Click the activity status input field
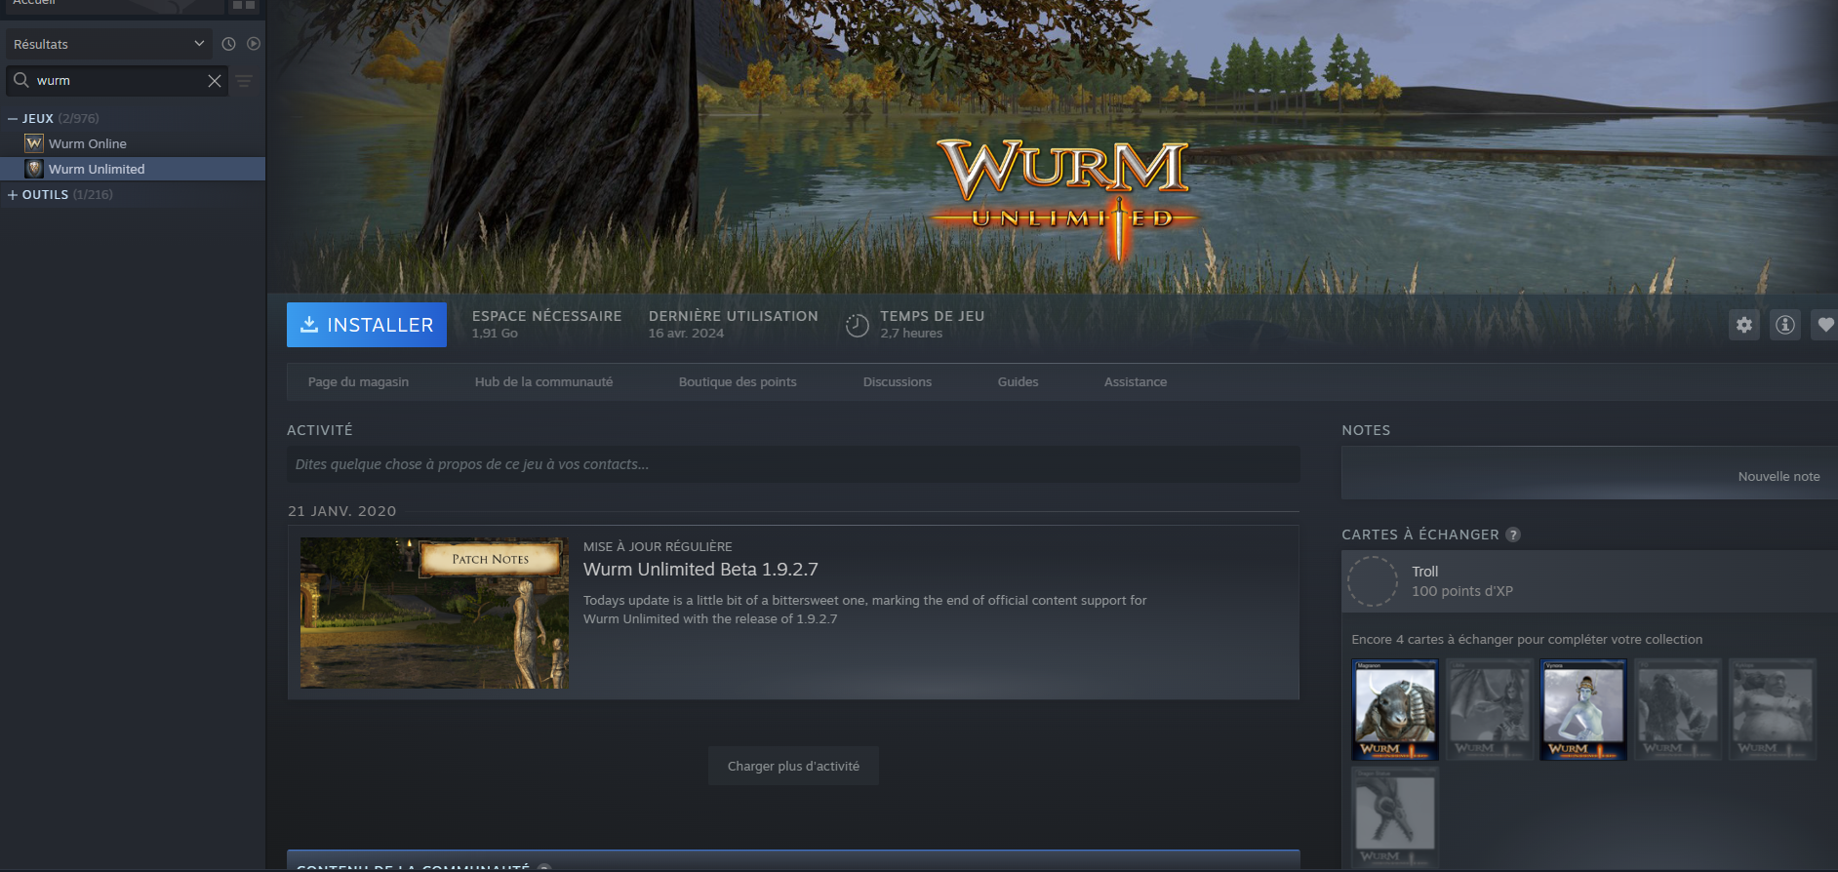 pyautogui.click(x=793, y=464)
